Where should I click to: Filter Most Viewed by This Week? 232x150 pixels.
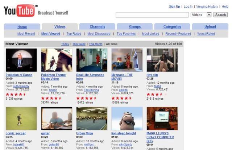79,44
